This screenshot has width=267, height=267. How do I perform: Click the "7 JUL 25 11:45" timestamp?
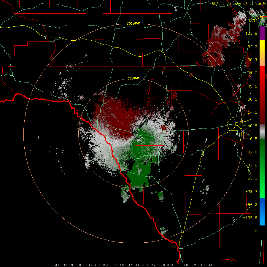pyautogui.click(x=196, y=265)
